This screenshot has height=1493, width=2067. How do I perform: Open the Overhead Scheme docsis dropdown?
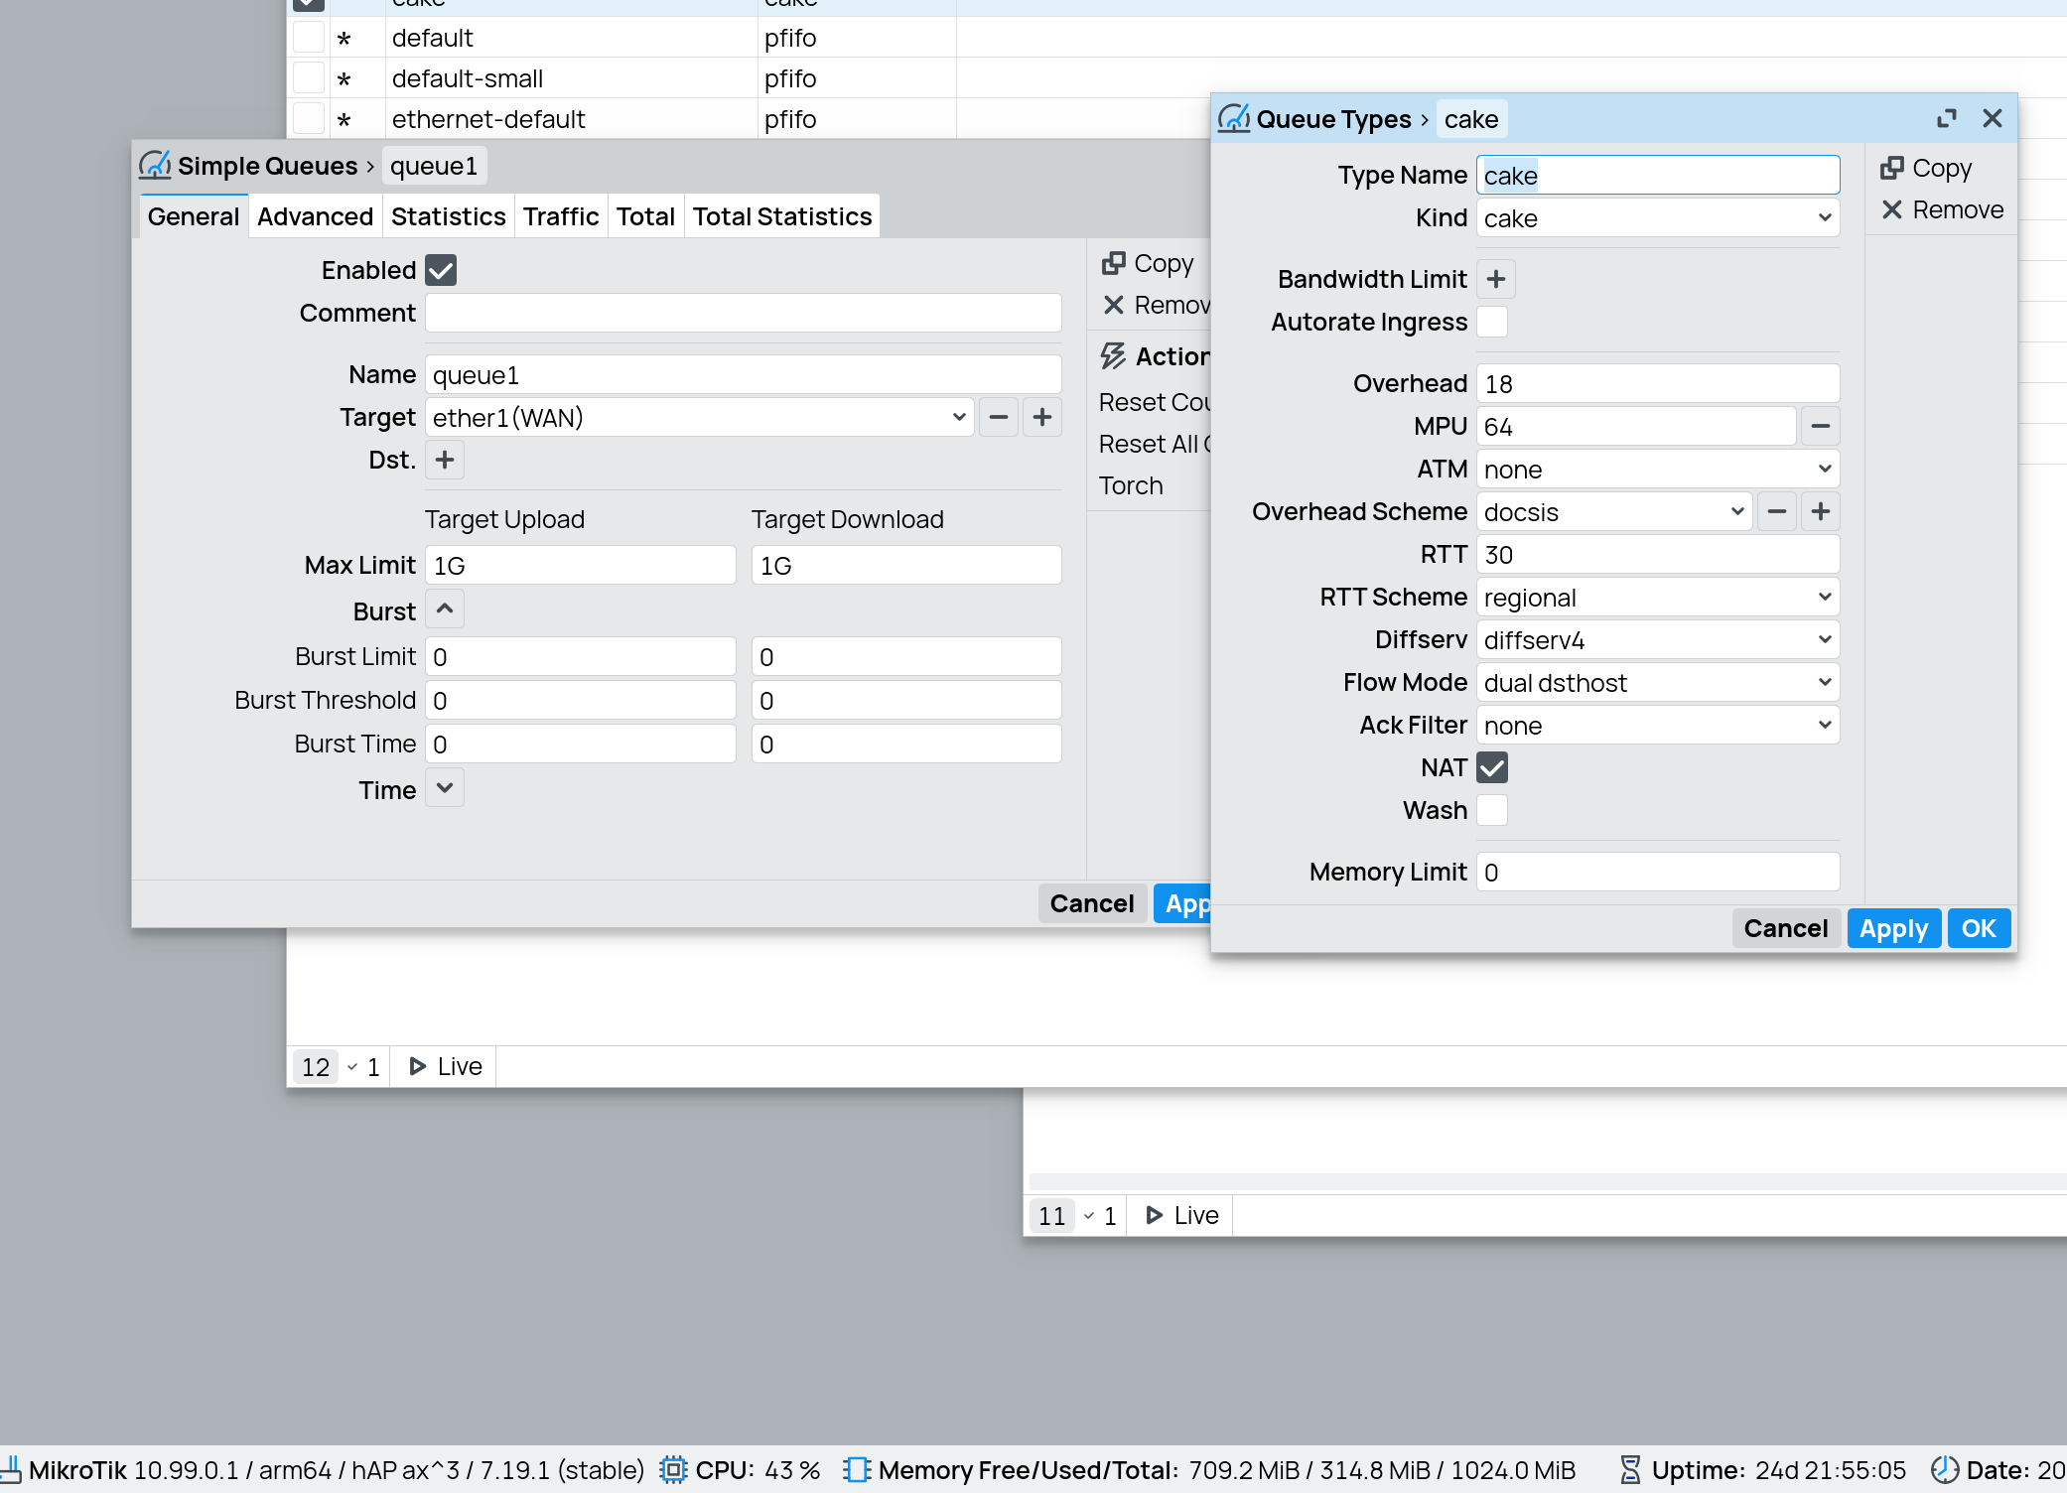(1614, 511)
